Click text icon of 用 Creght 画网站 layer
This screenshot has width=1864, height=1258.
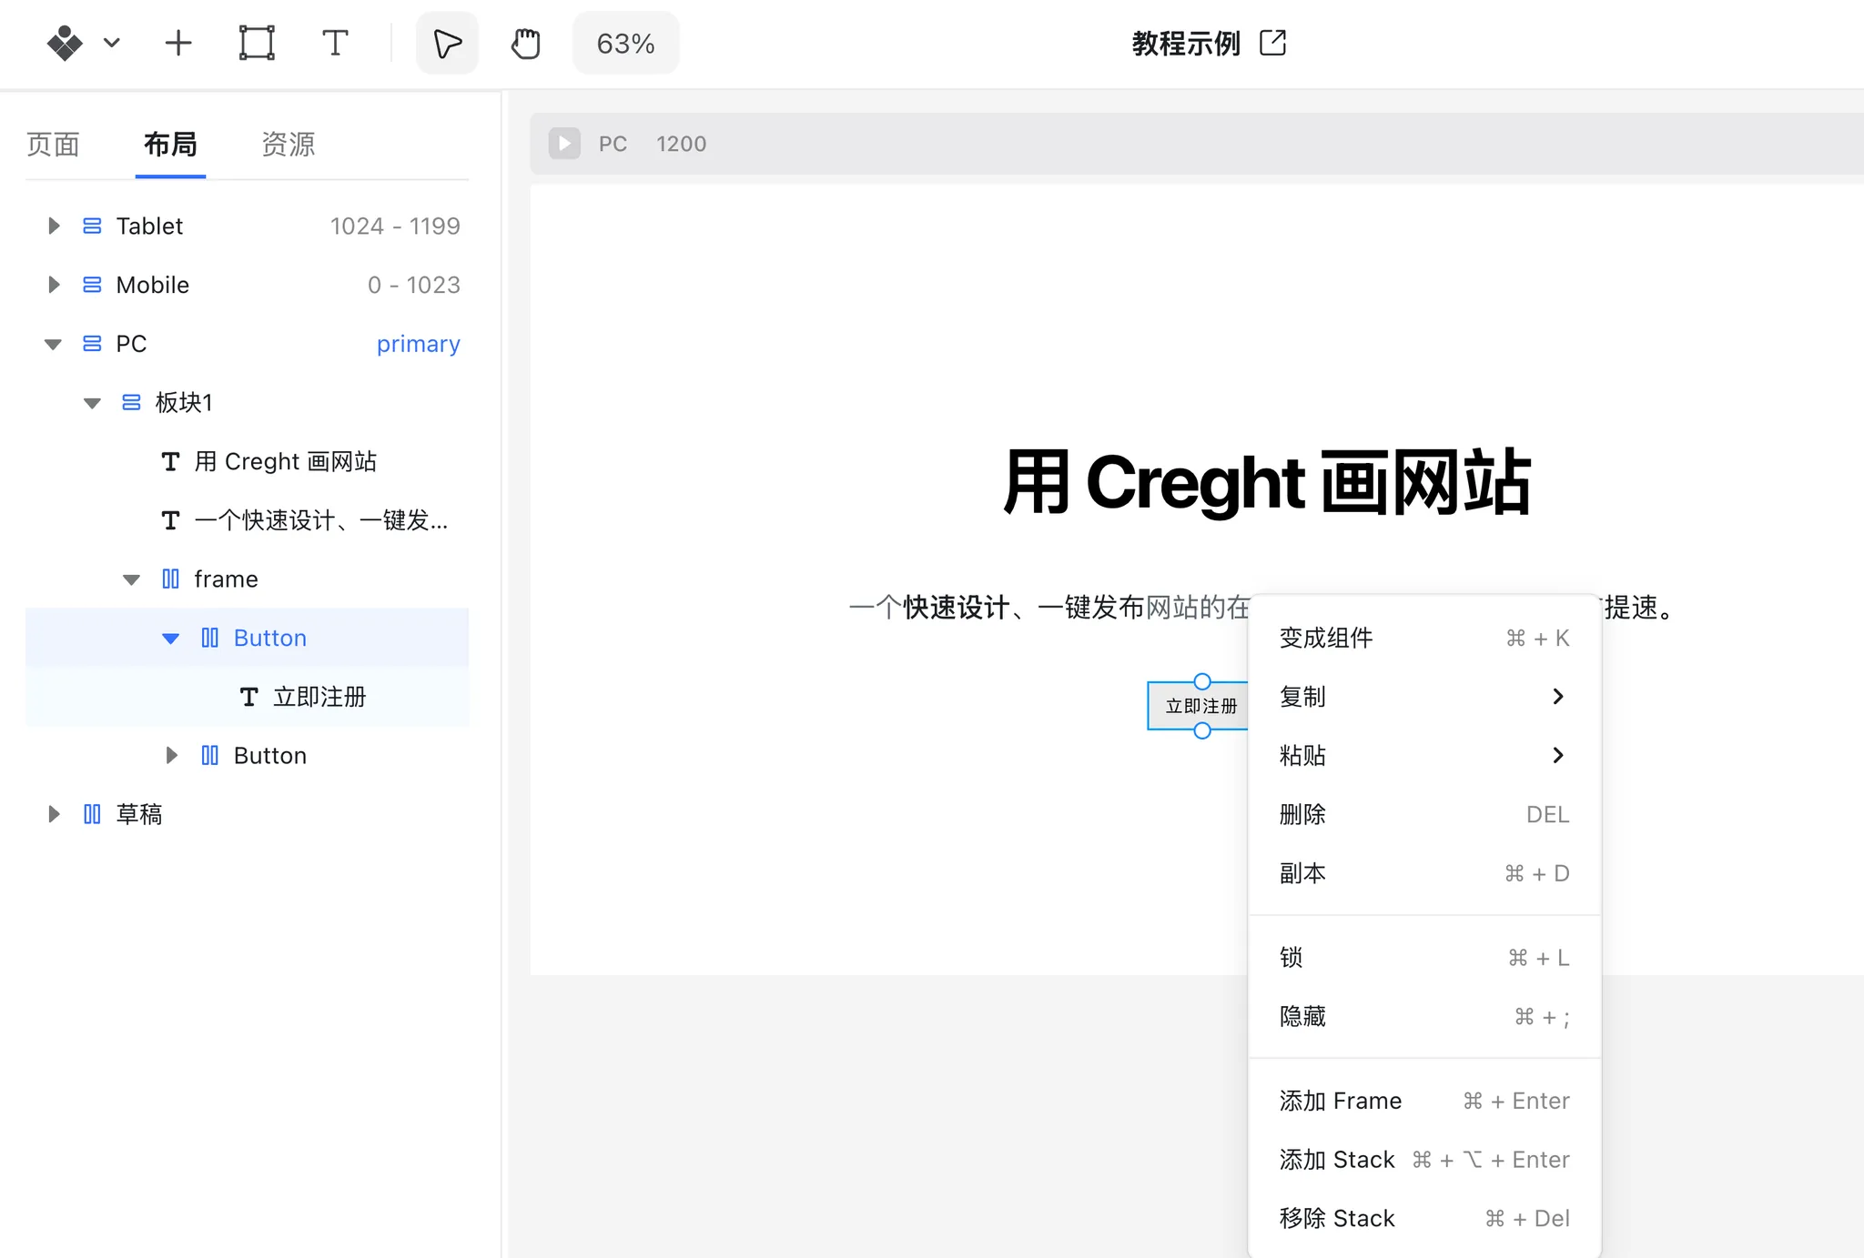pos(170,462)
